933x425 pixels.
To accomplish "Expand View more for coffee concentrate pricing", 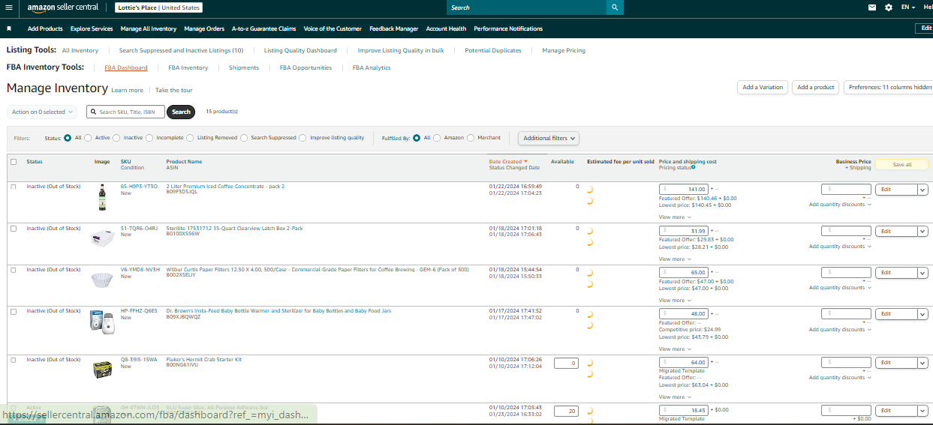I will click(x=673, y=217).
